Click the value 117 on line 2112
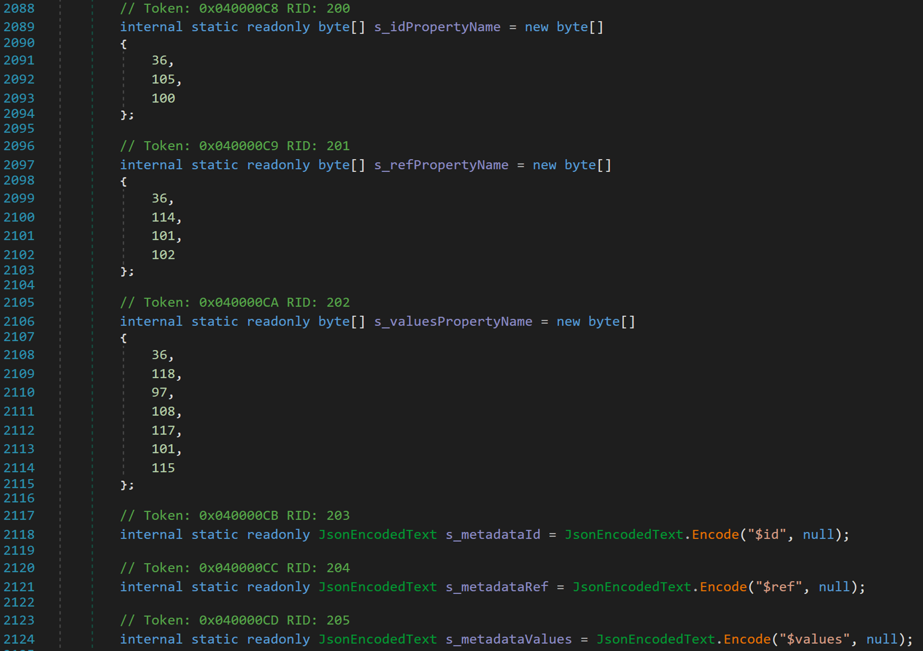The width and height of the screenshot is (923, 651). (163, 431)
